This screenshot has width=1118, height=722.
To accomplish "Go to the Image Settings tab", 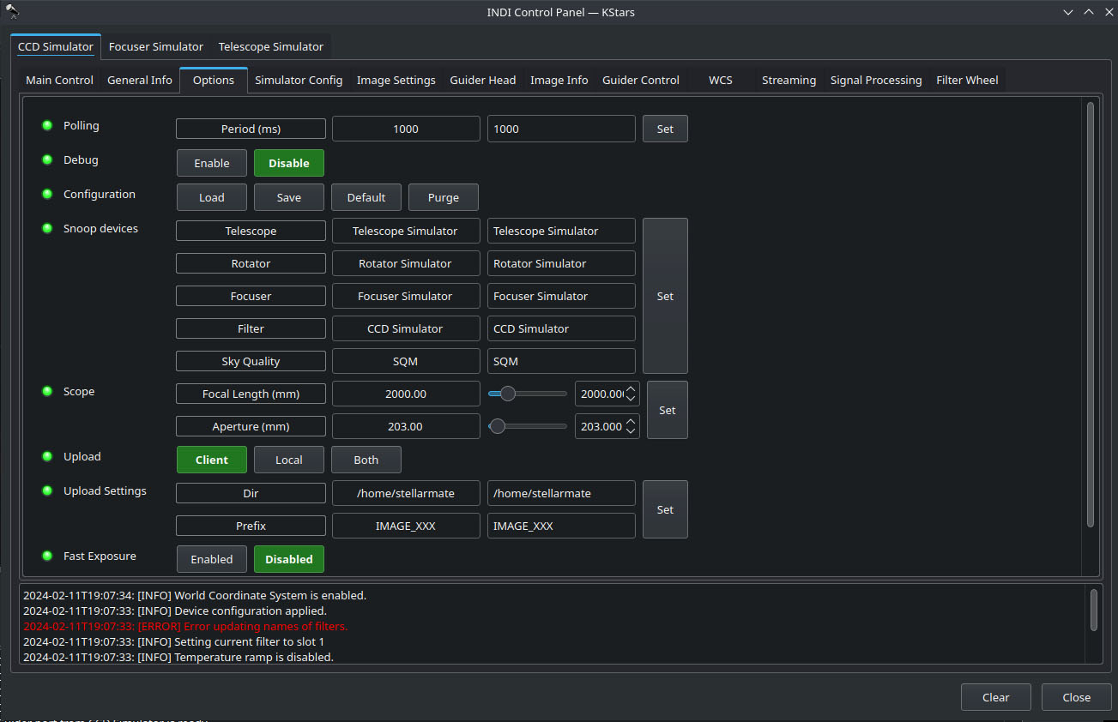I will tap(396, 80).
